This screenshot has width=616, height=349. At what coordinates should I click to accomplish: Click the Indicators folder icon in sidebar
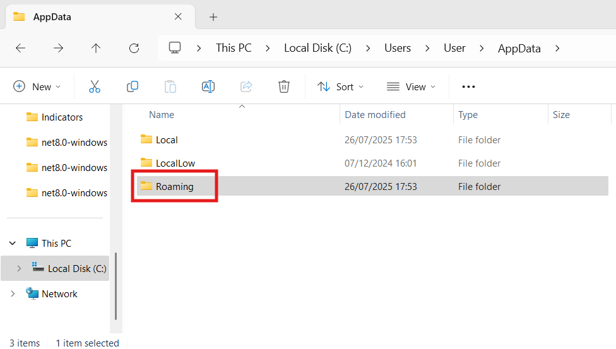point(32,117)
